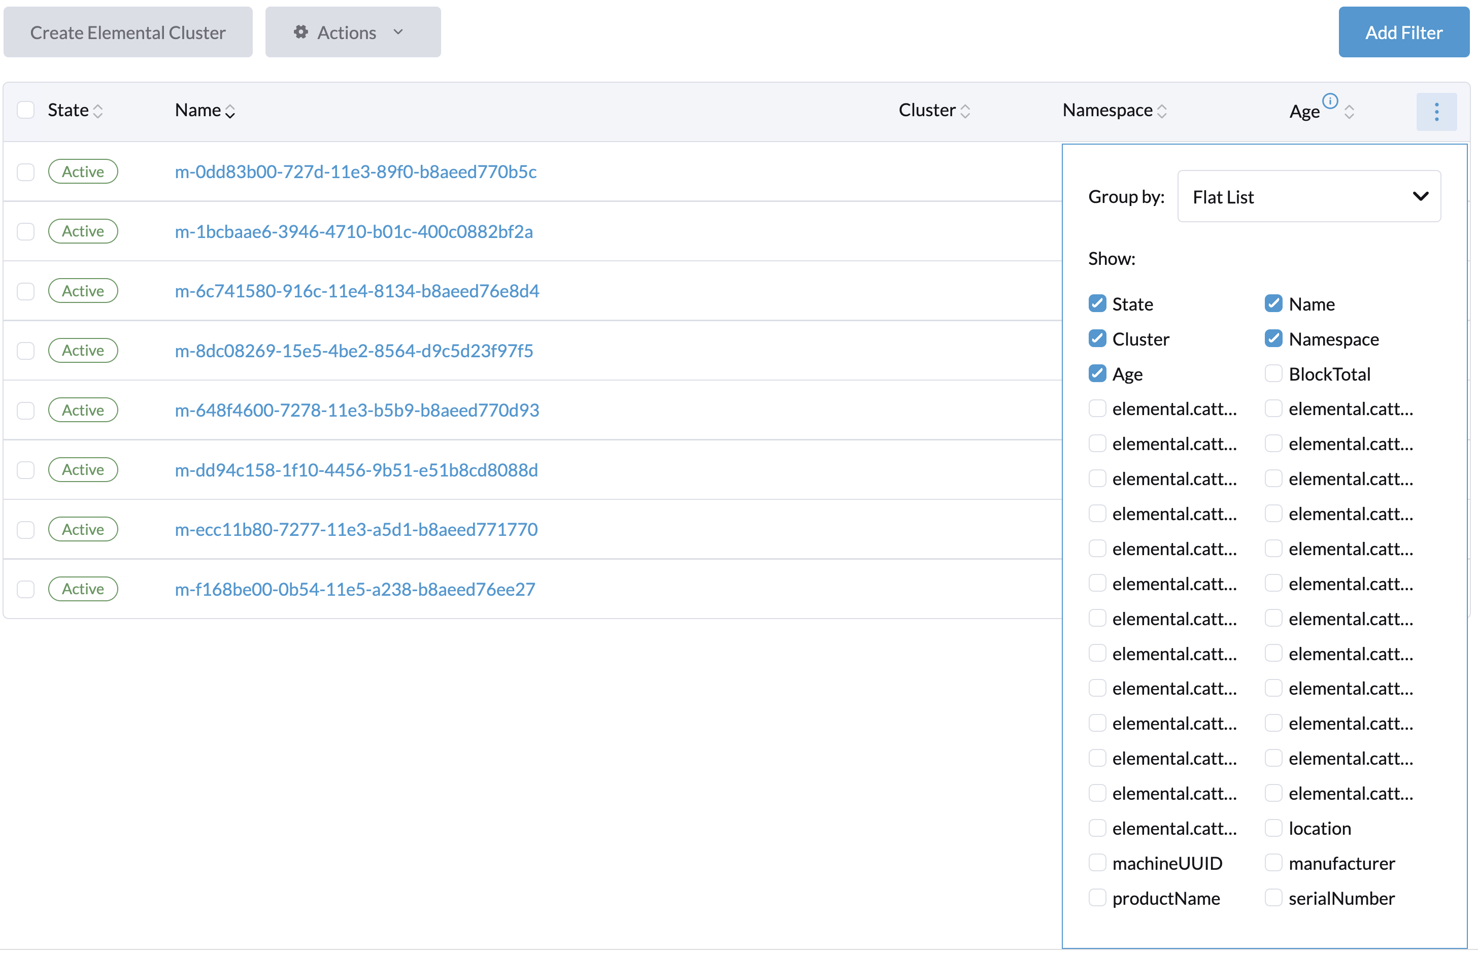Screen dimensions: 1478x954
Task: Click the gear icon on the Actions button
Action: click(x=301, y=32)
